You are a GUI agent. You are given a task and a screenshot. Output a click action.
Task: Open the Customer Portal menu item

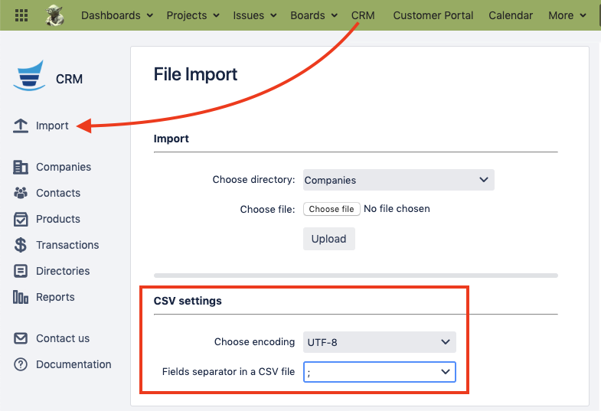433,15
